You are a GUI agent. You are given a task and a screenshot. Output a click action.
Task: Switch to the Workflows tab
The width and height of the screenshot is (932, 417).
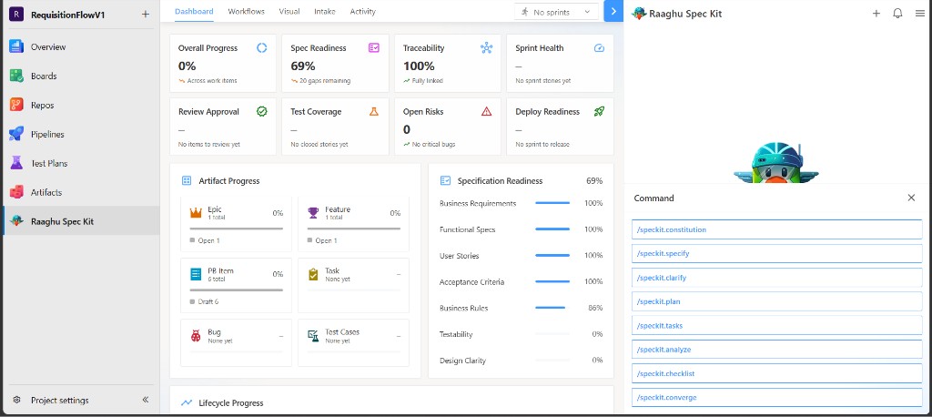point(246,11)
